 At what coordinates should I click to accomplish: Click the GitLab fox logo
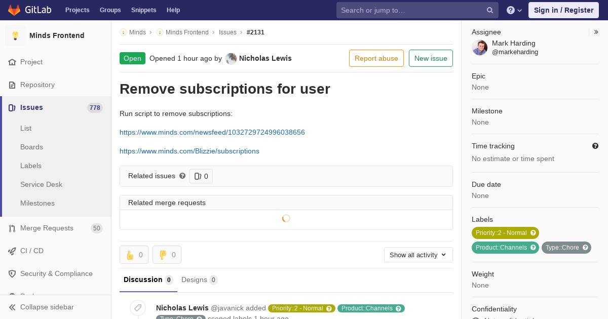pyautogui.click(x=14, y=10)
